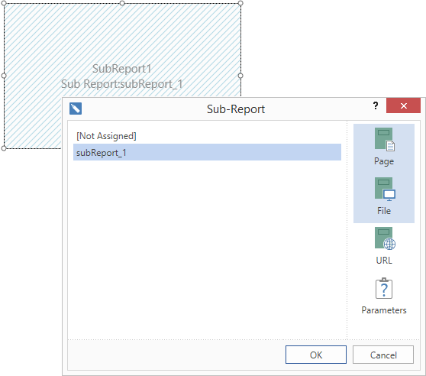Screen dimensions: 426x376
Task: Click the Sub-Report dialog pencil icon
Action: [76, 109]
